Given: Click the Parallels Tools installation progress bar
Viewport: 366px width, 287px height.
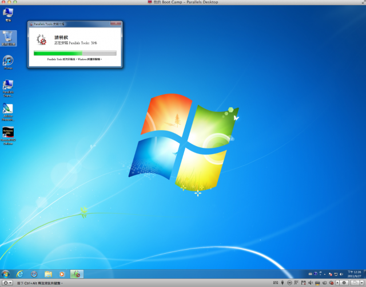Looking at the screenshot, I should tap(75, 53).
